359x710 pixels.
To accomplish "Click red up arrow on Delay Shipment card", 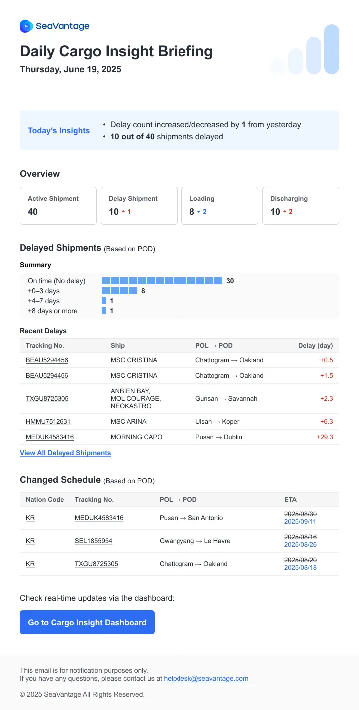I will click(123, 212).
